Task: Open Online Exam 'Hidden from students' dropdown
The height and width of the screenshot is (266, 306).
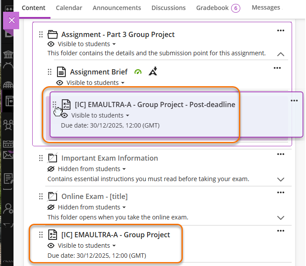Action: [x=92, y=207]
